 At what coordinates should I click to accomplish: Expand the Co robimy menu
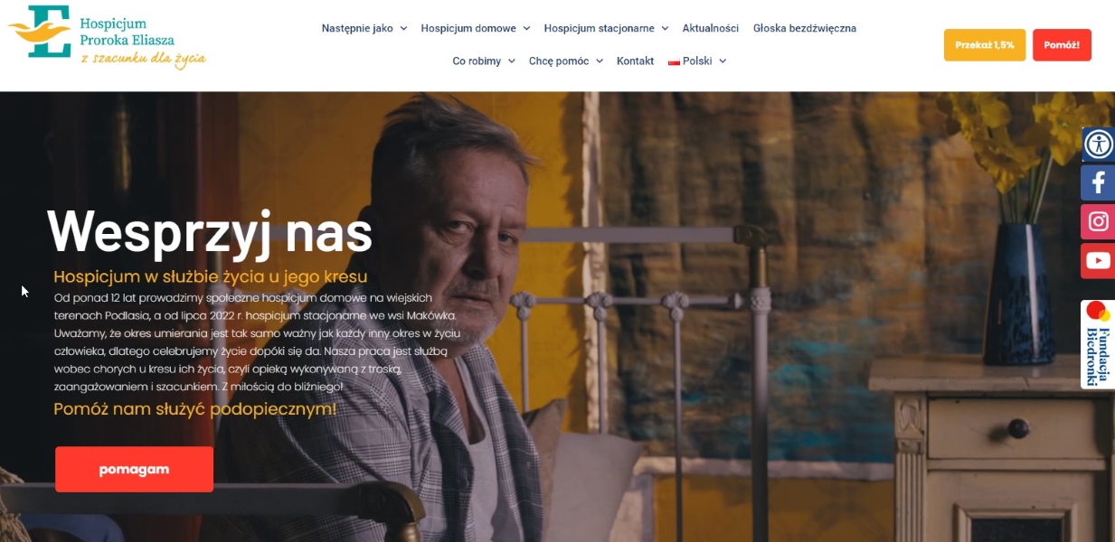[484, 61]
